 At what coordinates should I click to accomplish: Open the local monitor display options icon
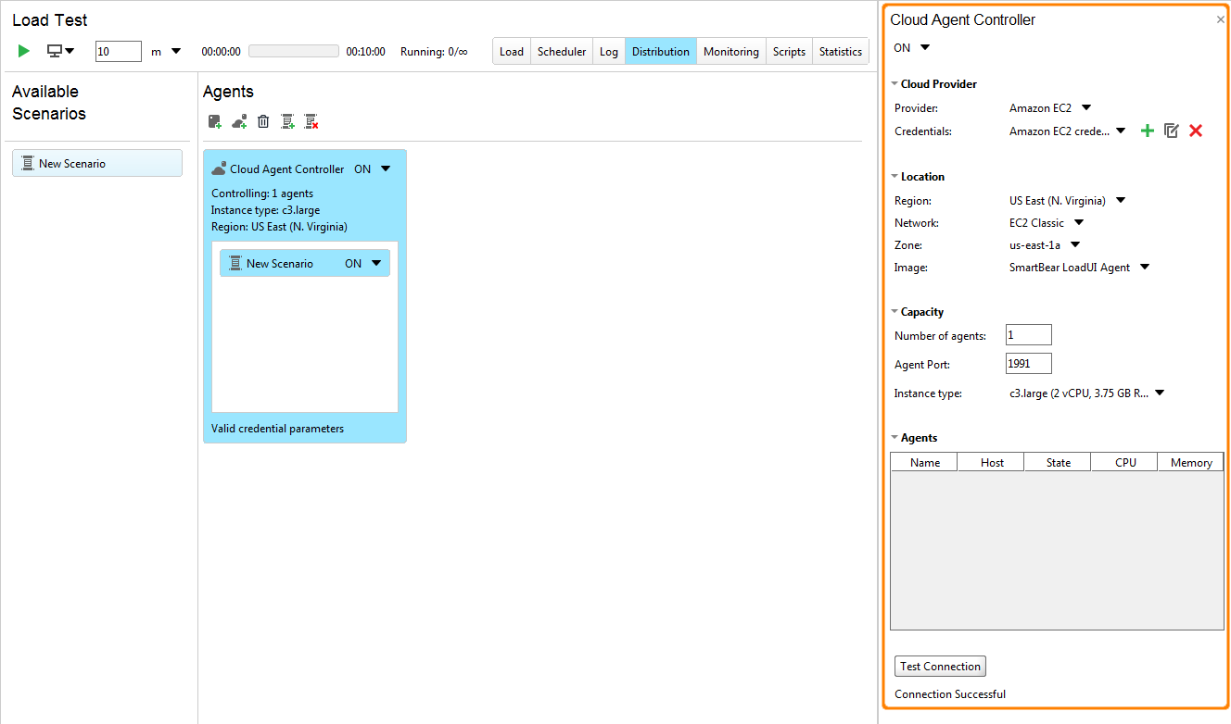coord(57,51)
